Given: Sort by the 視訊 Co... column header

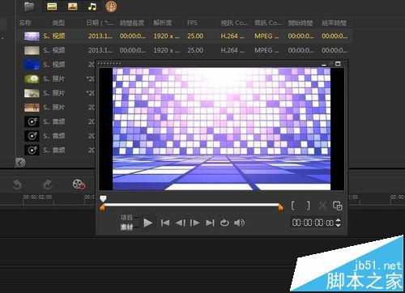Looking at the screenshot, I should tap(234, 23).
